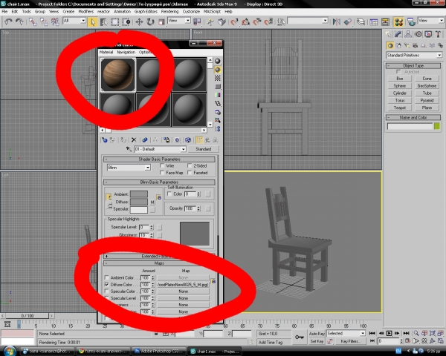Image resolution: width=446 pixels, height=356 pixels.
Task: Click the object color swatch in Name and Color
Action: [x=436, y=126]
